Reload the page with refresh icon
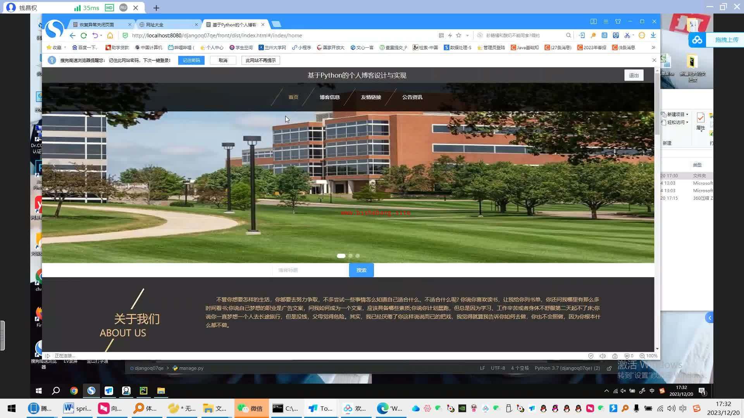Screen dimensions: 744x418 click(84, 36)
